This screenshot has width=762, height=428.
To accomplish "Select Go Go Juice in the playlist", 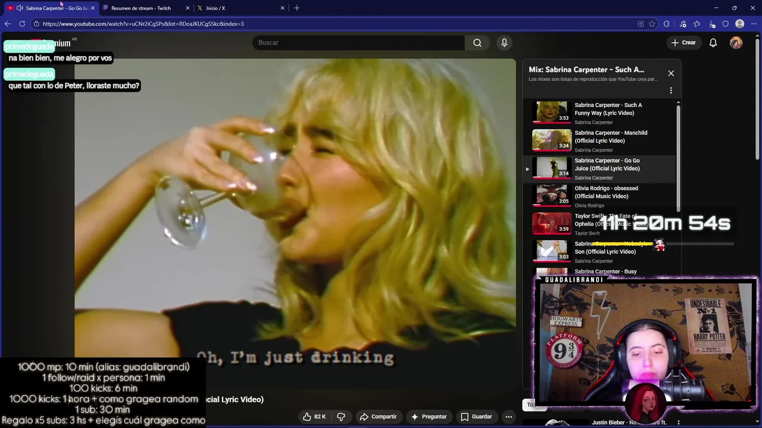I will tap(599, 169).
